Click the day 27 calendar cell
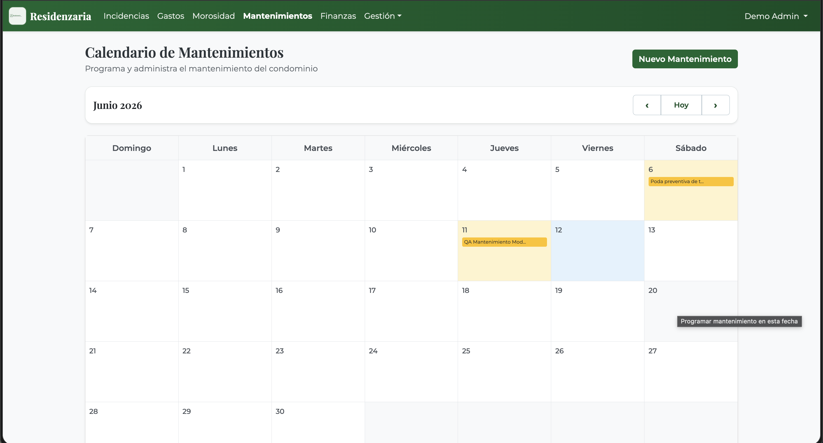 point(691,372)
